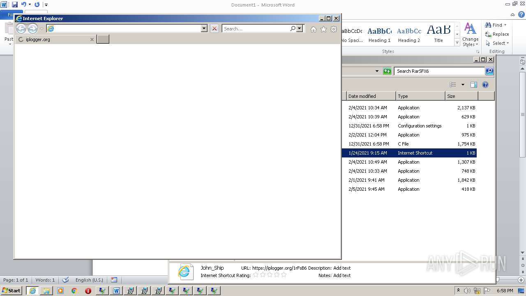Open Chrome from the taskbar

(74, 291)
